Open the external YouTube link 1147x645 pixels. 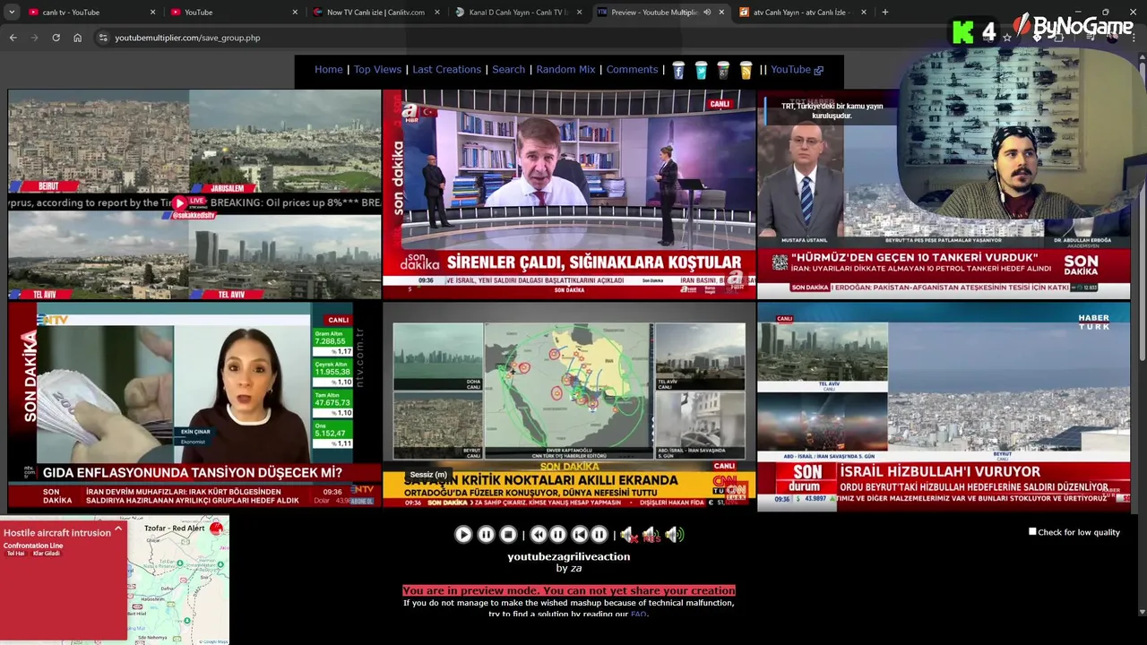pyautogui.click(x=797, y=69)
